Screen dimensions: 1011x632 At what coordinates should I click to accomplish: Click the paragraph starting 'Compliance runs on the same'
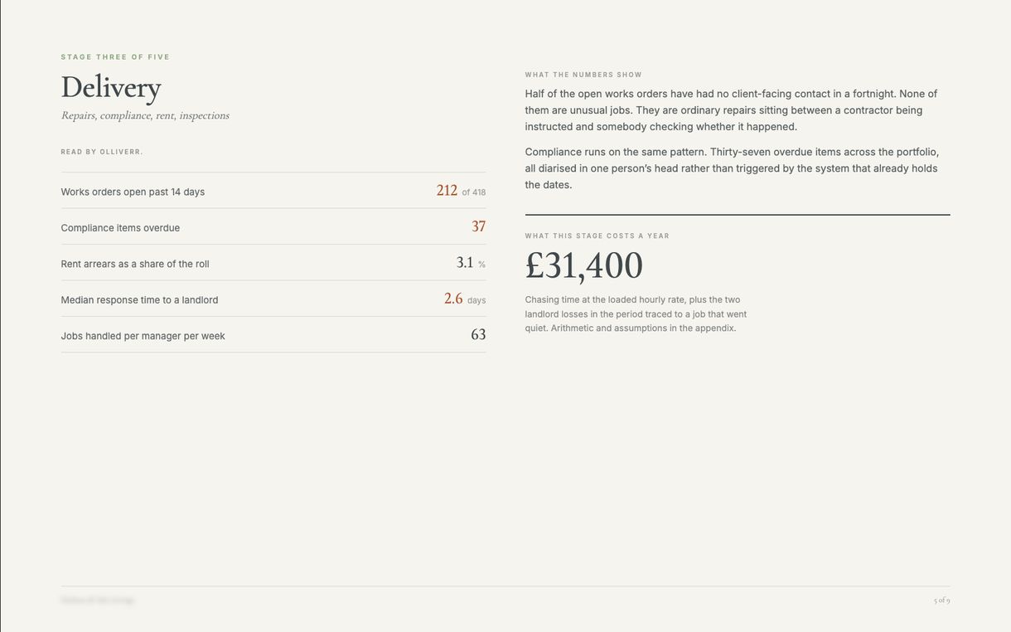[x=733, y=168]
